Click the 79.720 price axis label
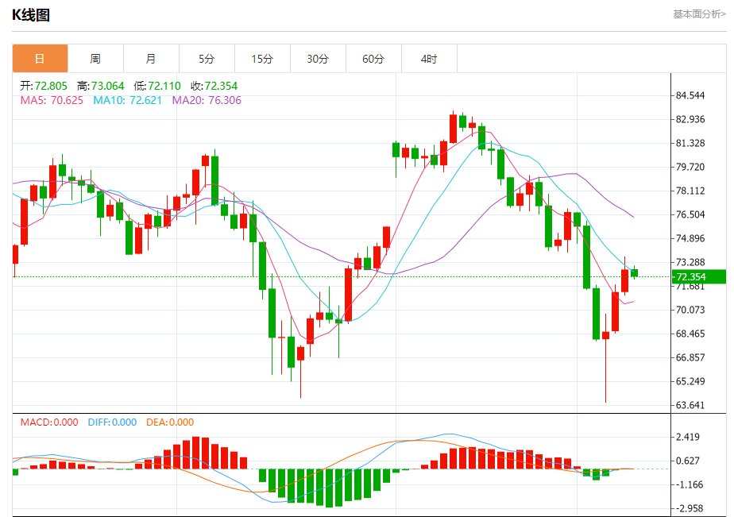The height and width of the screenshot is (517, 734). [x=690, y=167]
